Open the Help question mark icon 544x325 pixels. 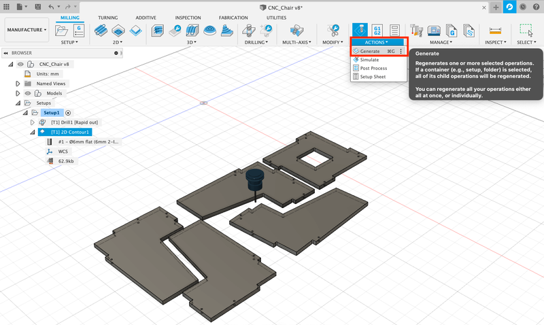tap(535, 6)
